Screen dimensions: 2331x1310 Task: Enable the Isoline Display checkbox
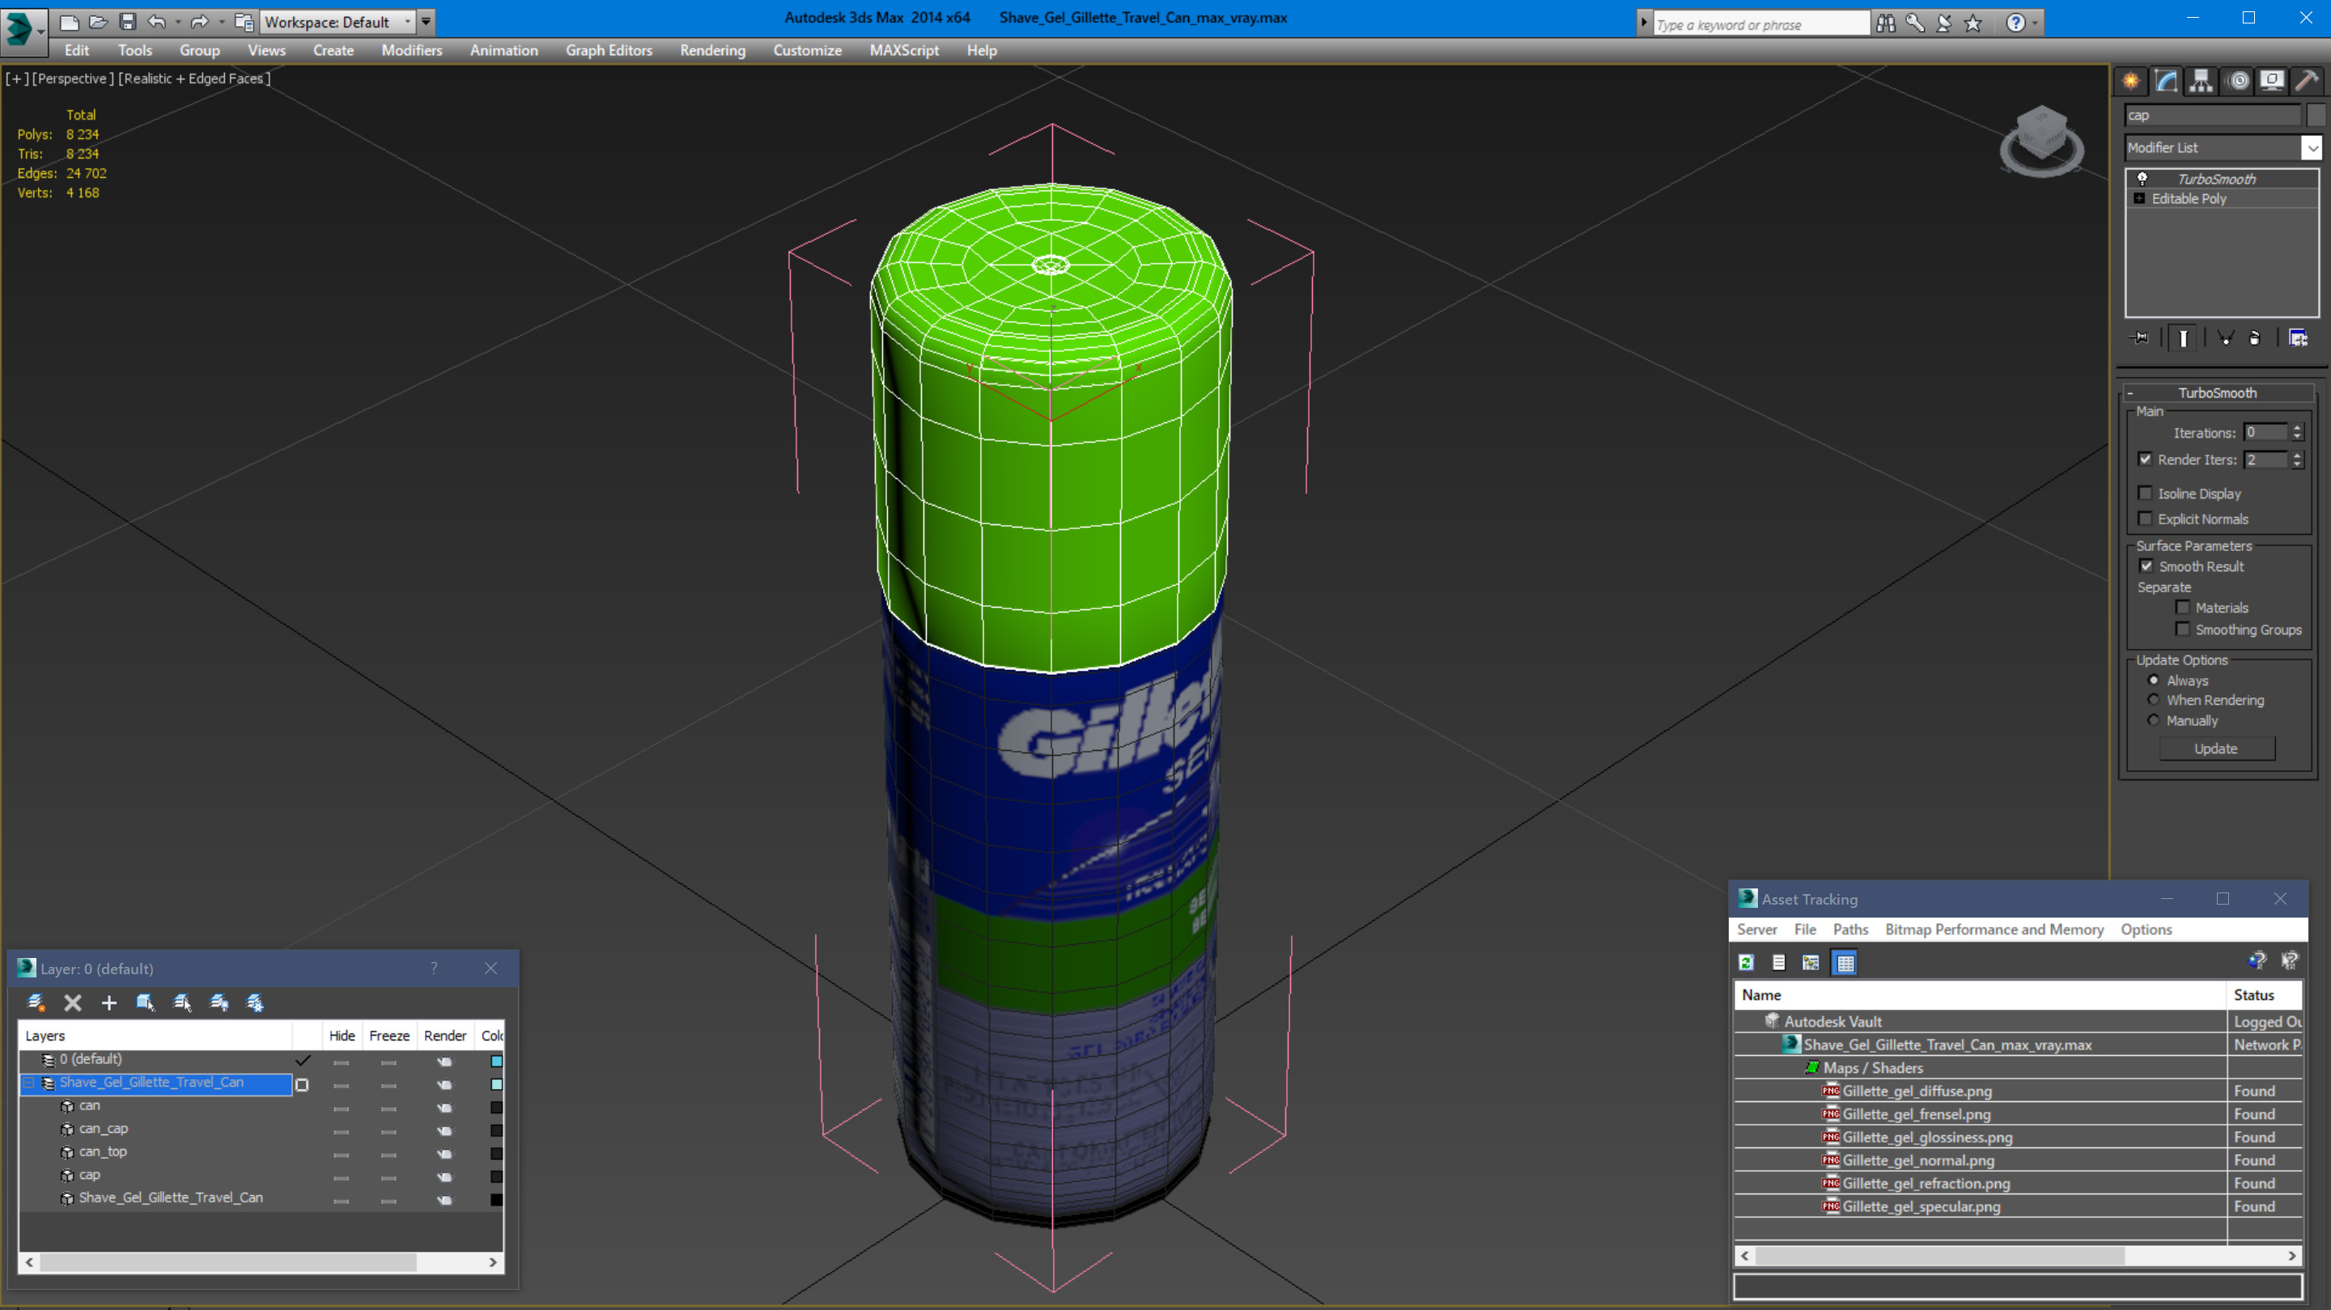[2145, 493]
